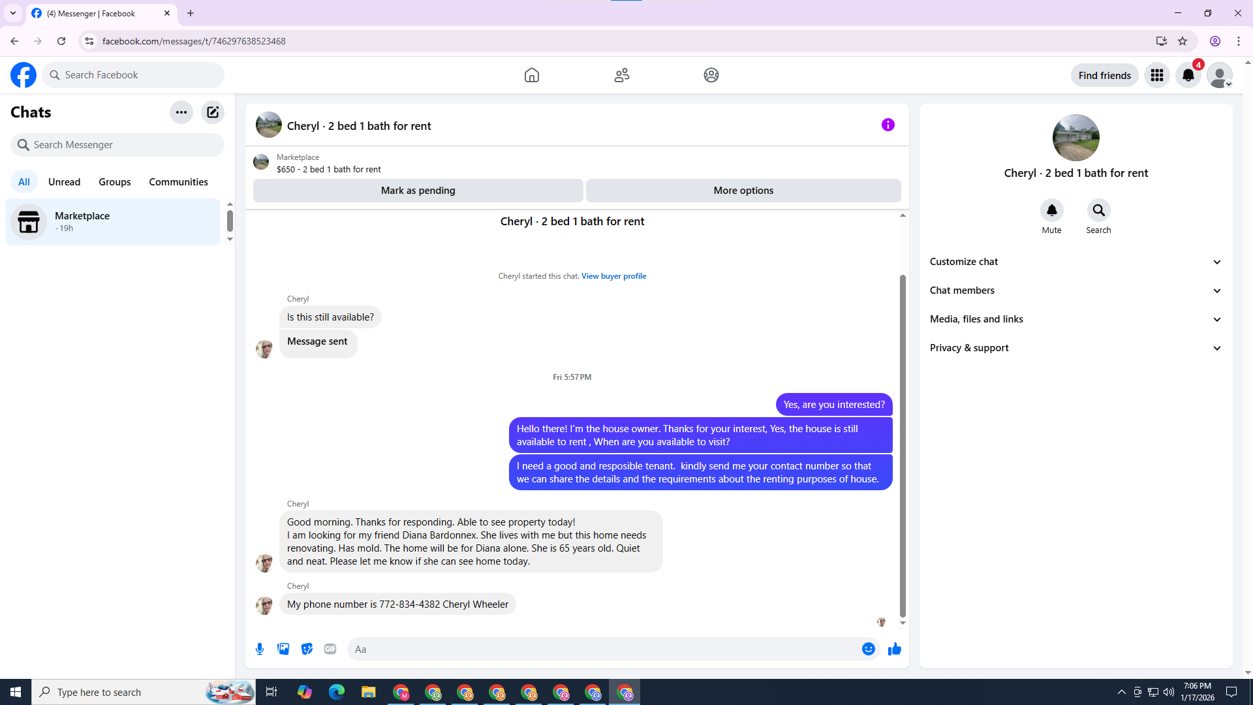Open the emoji picker in message box
1253x705 pixels.
coord(868,649)
